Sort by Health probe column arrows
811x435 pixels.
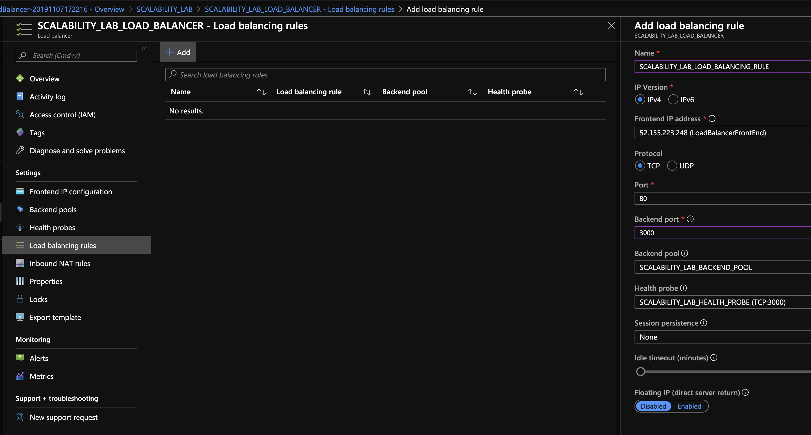pyautogui.click(x=578, y=92)
